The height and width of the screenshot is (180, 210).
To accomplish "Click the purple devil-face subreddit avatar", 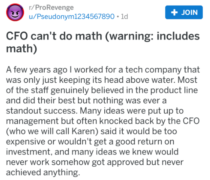I will coord(15,13).
